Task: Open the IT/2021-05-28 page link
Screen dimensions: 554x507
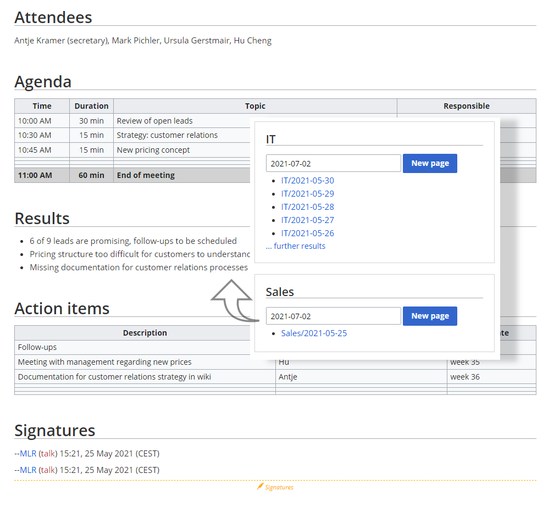Action: point(307,207)
